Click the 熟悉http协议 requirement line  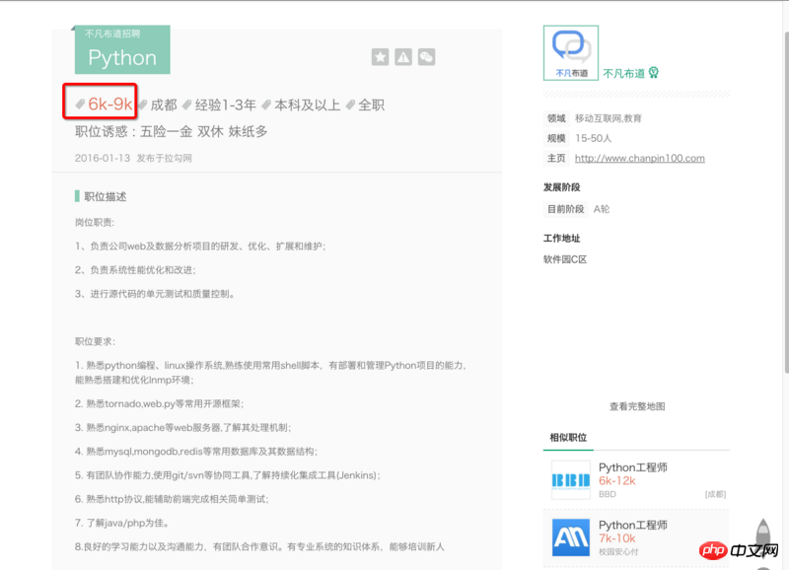click(172, 499)
